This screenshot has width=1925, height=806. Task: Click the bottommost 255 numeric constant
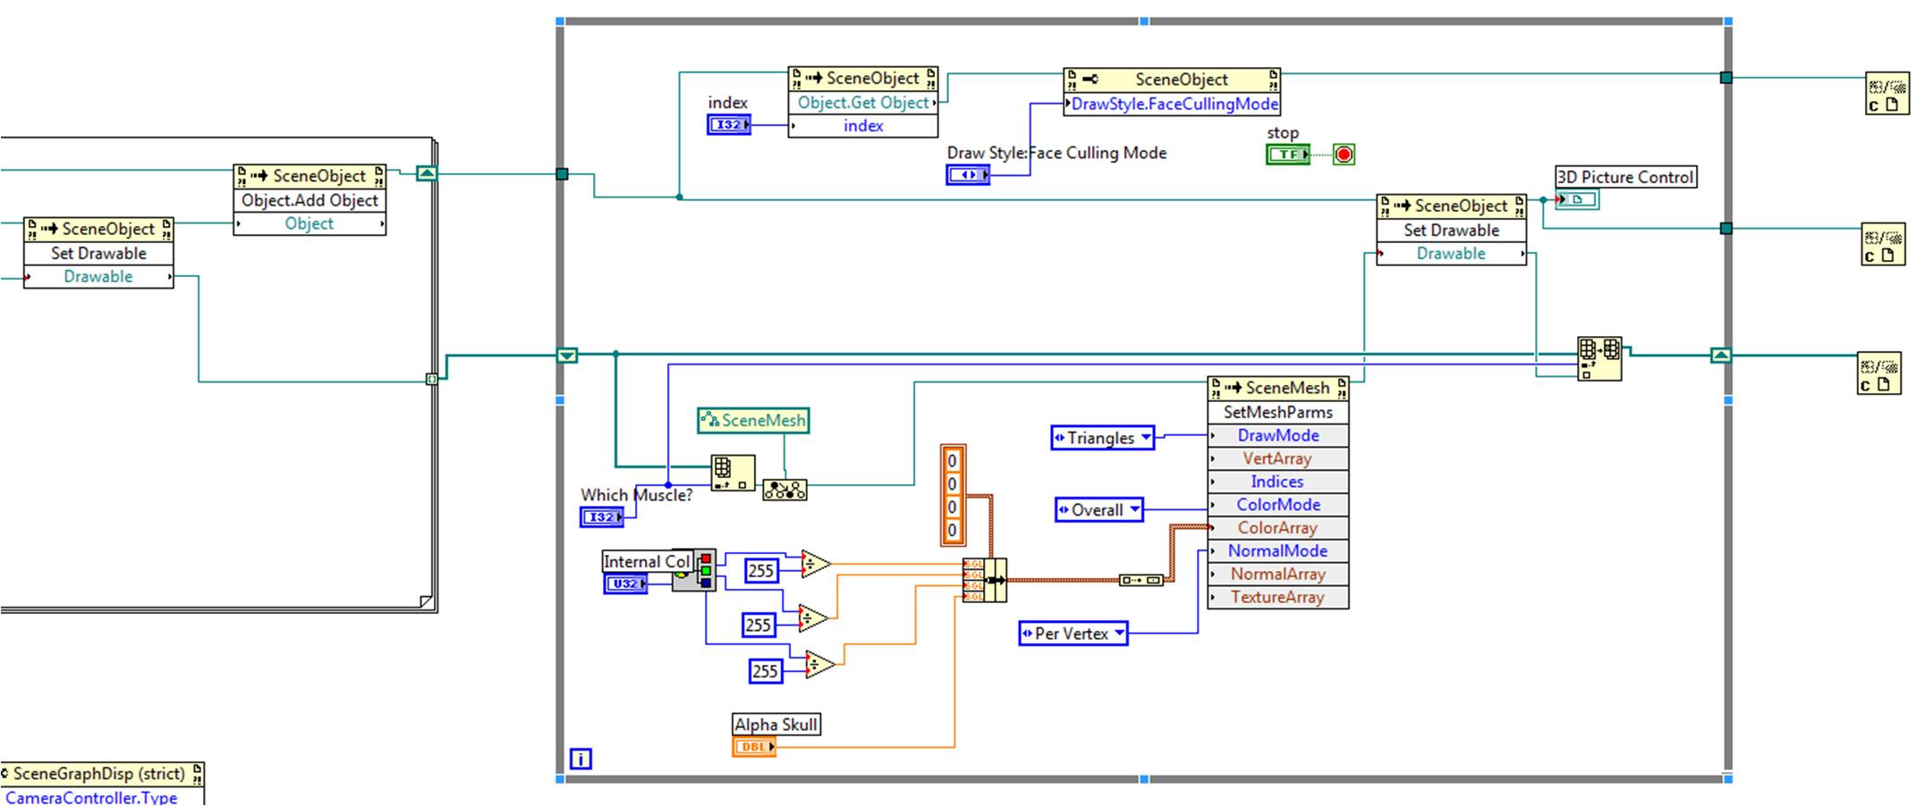click(765, 671)
